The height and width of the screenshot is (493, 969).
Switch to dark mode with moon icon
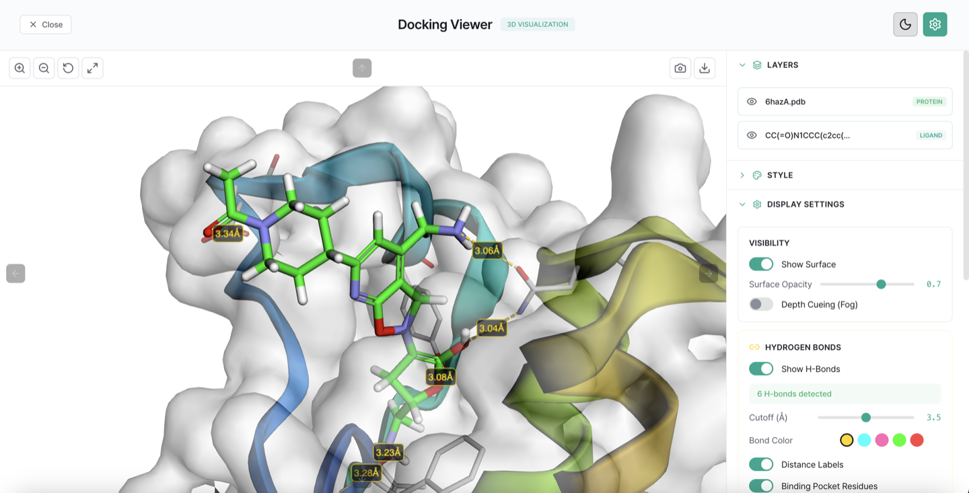[x=905, y=24]
